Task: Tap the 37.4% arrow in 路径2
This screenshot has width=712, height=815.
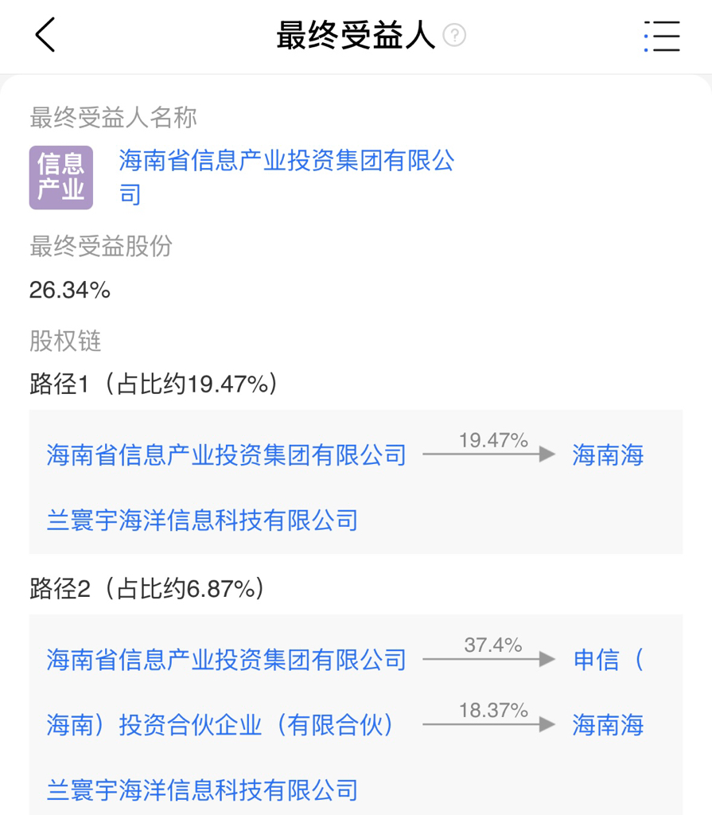Action: pos(489,658)
